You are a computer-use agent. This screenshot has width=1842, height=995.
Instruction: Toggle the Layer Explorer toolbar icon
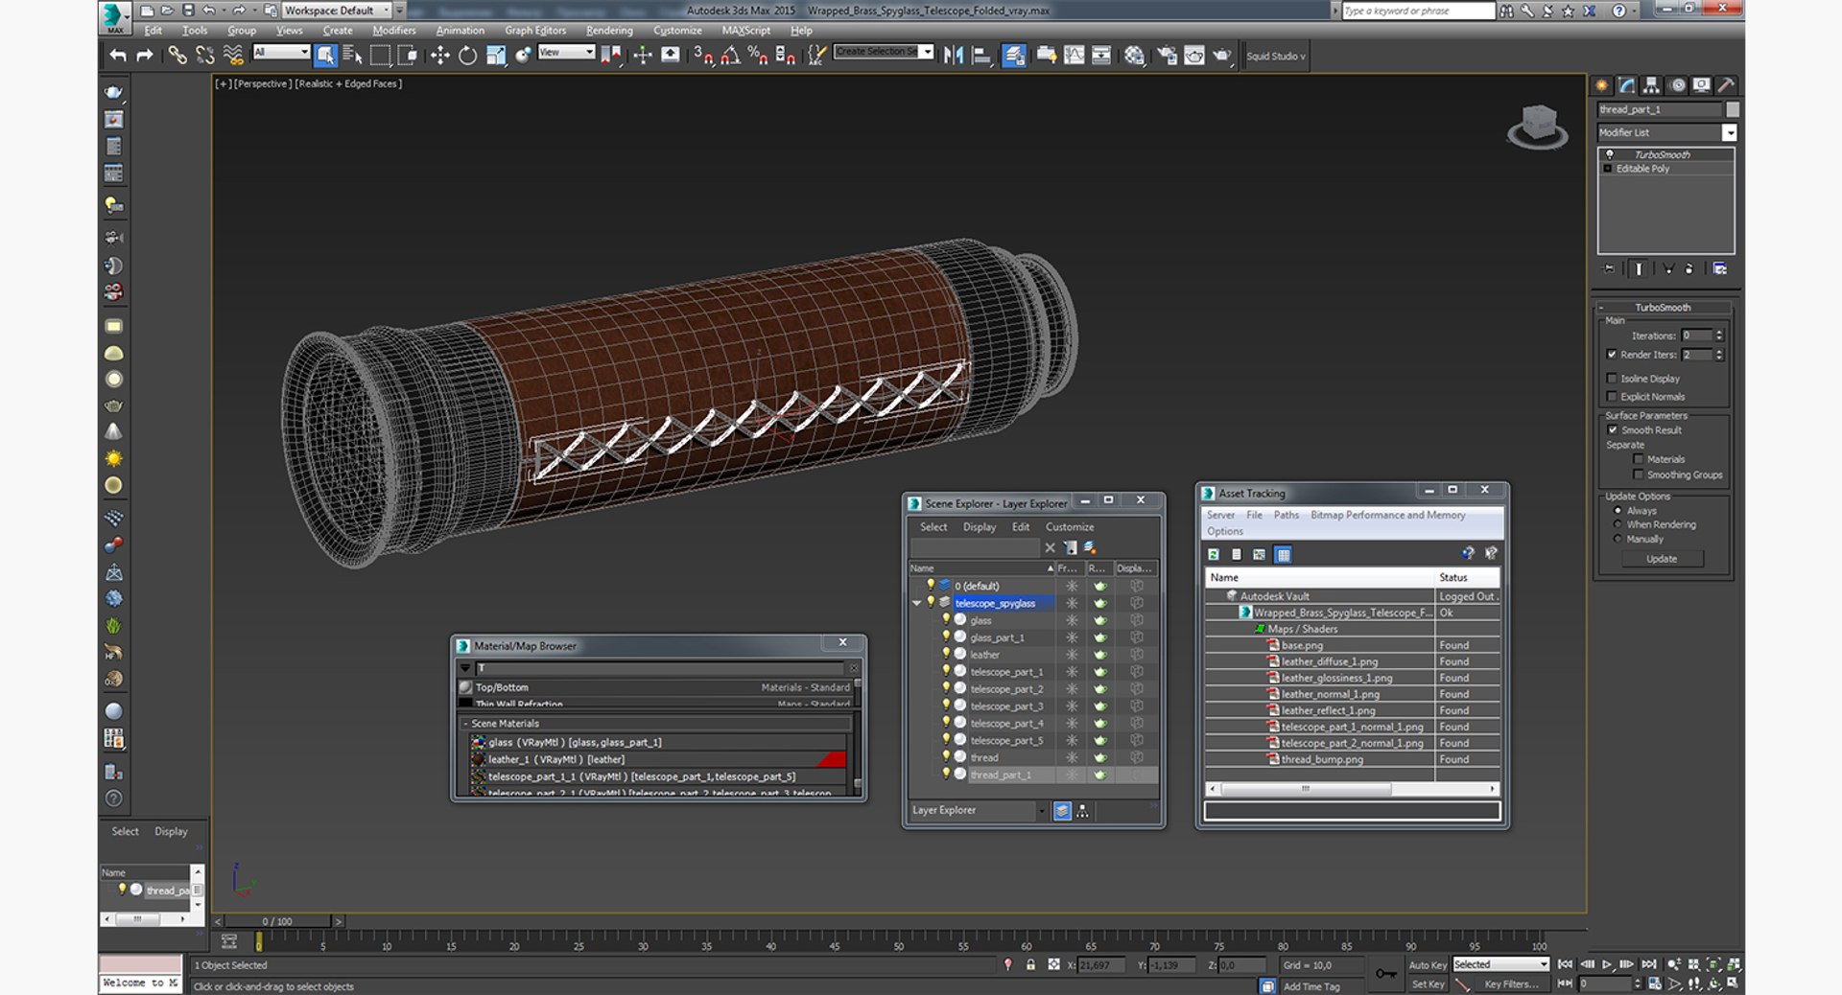[x=1014, y=56]
